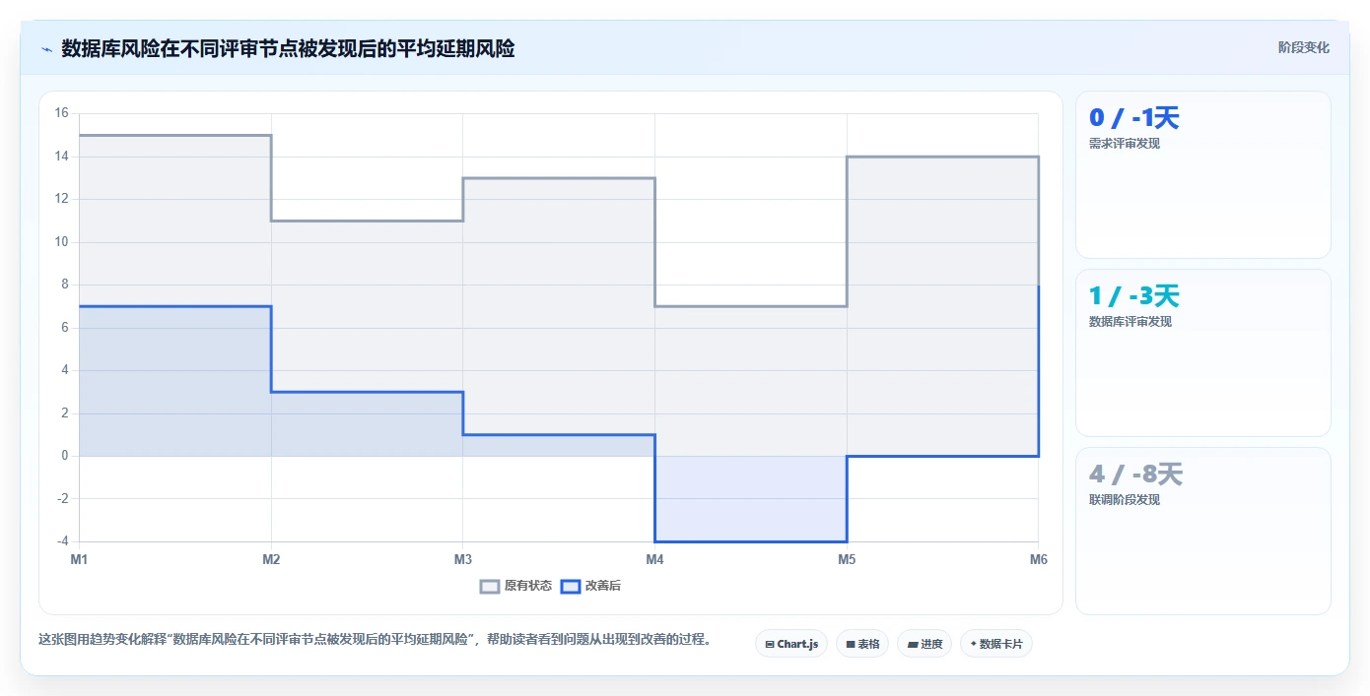Click the 0 / -1天 value
Image resolution: width=1370 pixels, height=696 pixels.
click(x=1133, y=118)
